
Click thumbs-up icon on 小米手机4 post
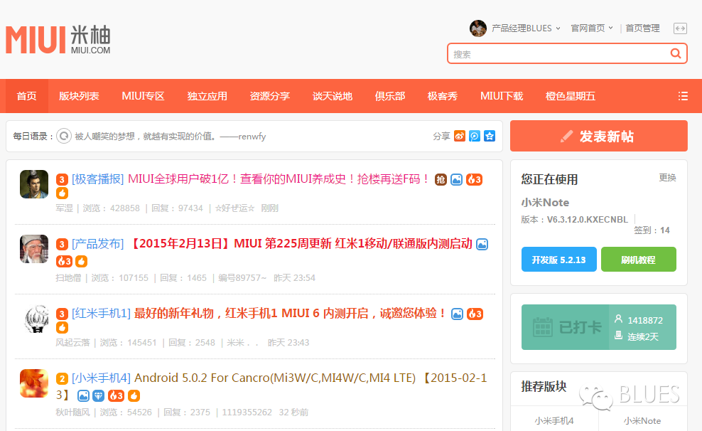pos(134,395)
